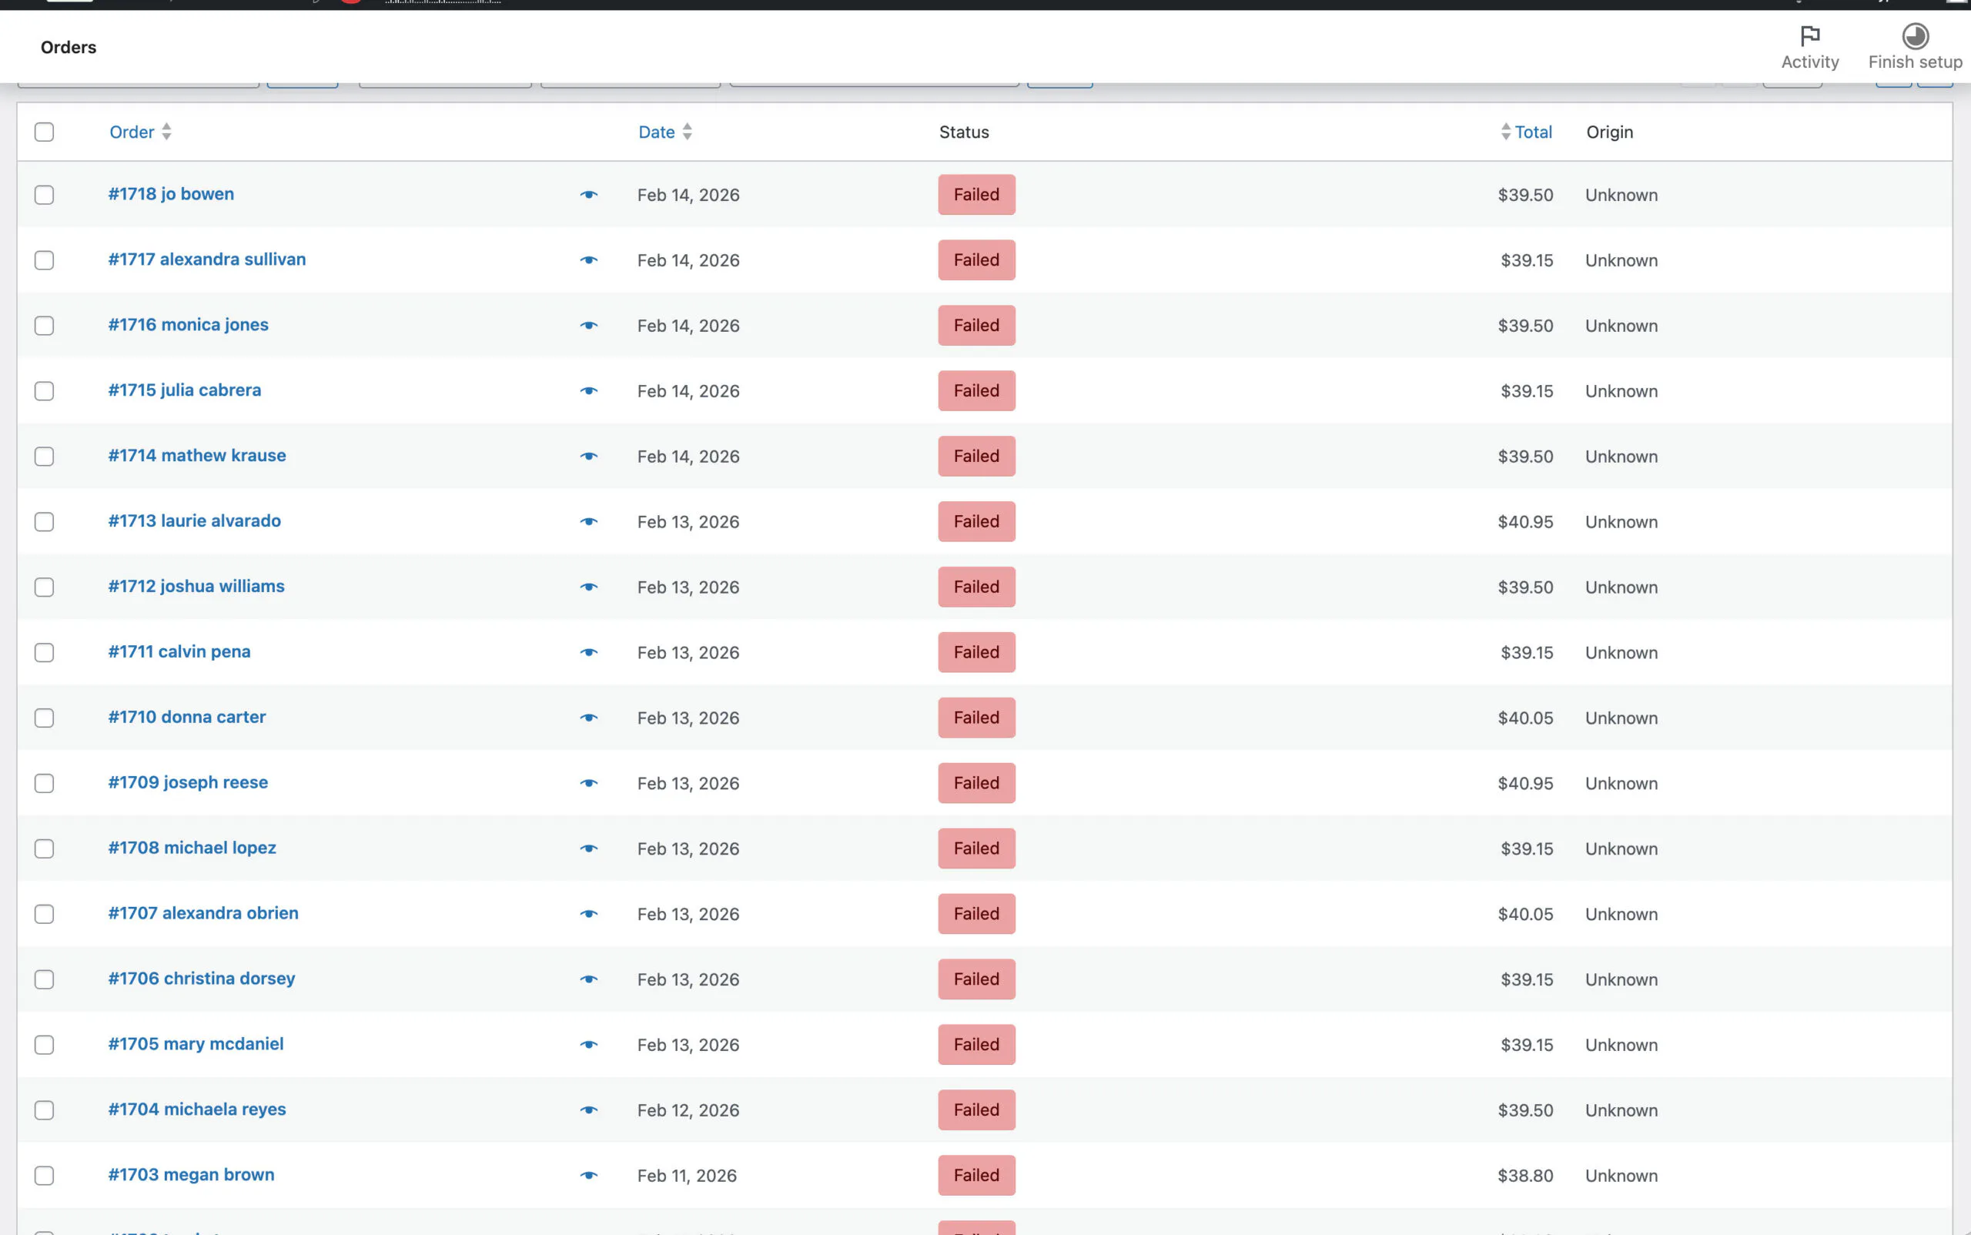
Task: Open order #1706 christina dorsey
Action: 202,978
